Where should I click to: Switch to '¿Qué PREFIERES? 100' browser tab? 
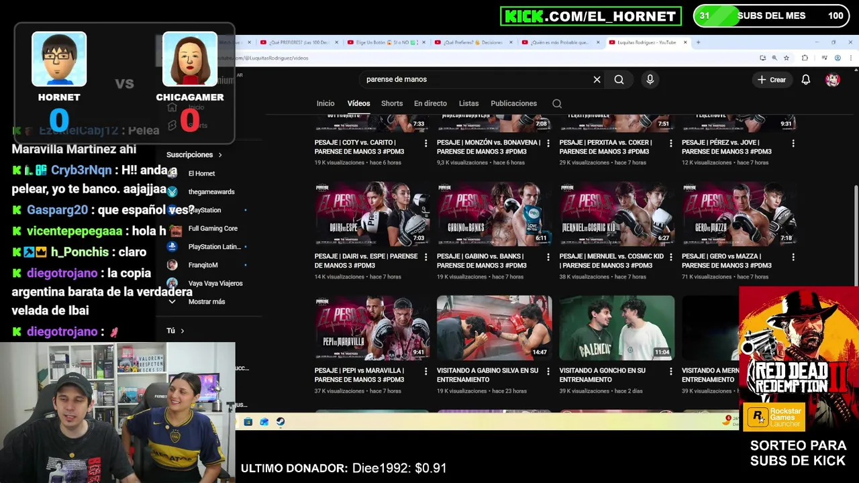tap(299, 42)
